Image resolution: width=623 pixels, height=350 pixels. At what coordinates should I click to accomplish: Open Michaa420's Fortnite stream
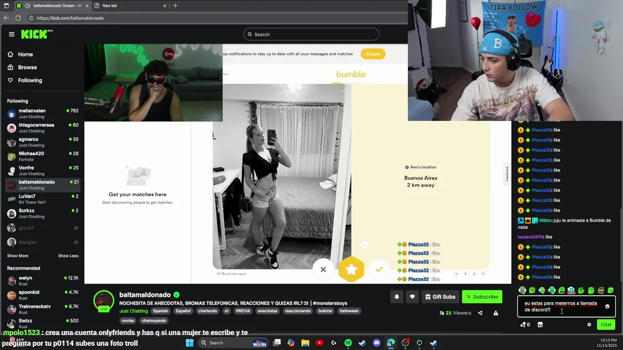[x=43, y=156]
